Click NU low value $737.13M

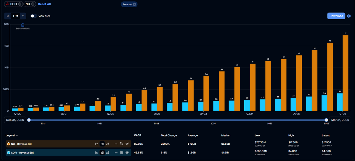261,142
